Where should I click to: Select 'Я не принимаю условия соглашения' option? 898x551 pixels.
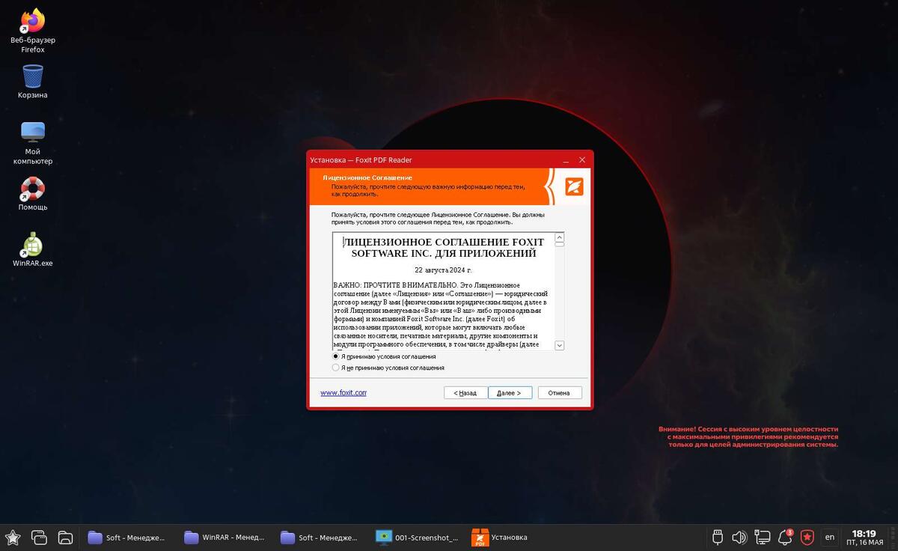388,368
